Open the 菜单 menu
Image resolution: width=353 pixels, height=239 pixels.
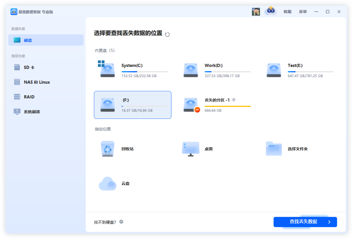pos(303,12)
